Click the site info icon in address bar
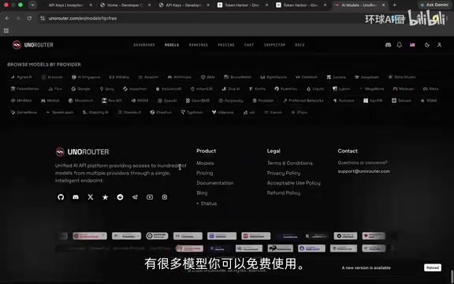 [43, 18]
